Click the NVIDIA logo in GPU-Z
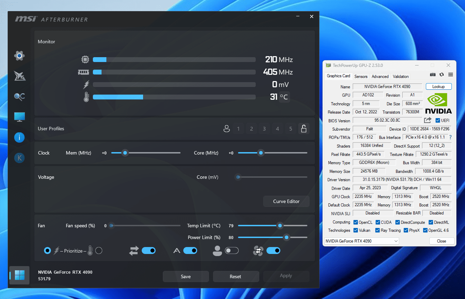Viewport: 465px width, 299px height. tap(438, 103)
